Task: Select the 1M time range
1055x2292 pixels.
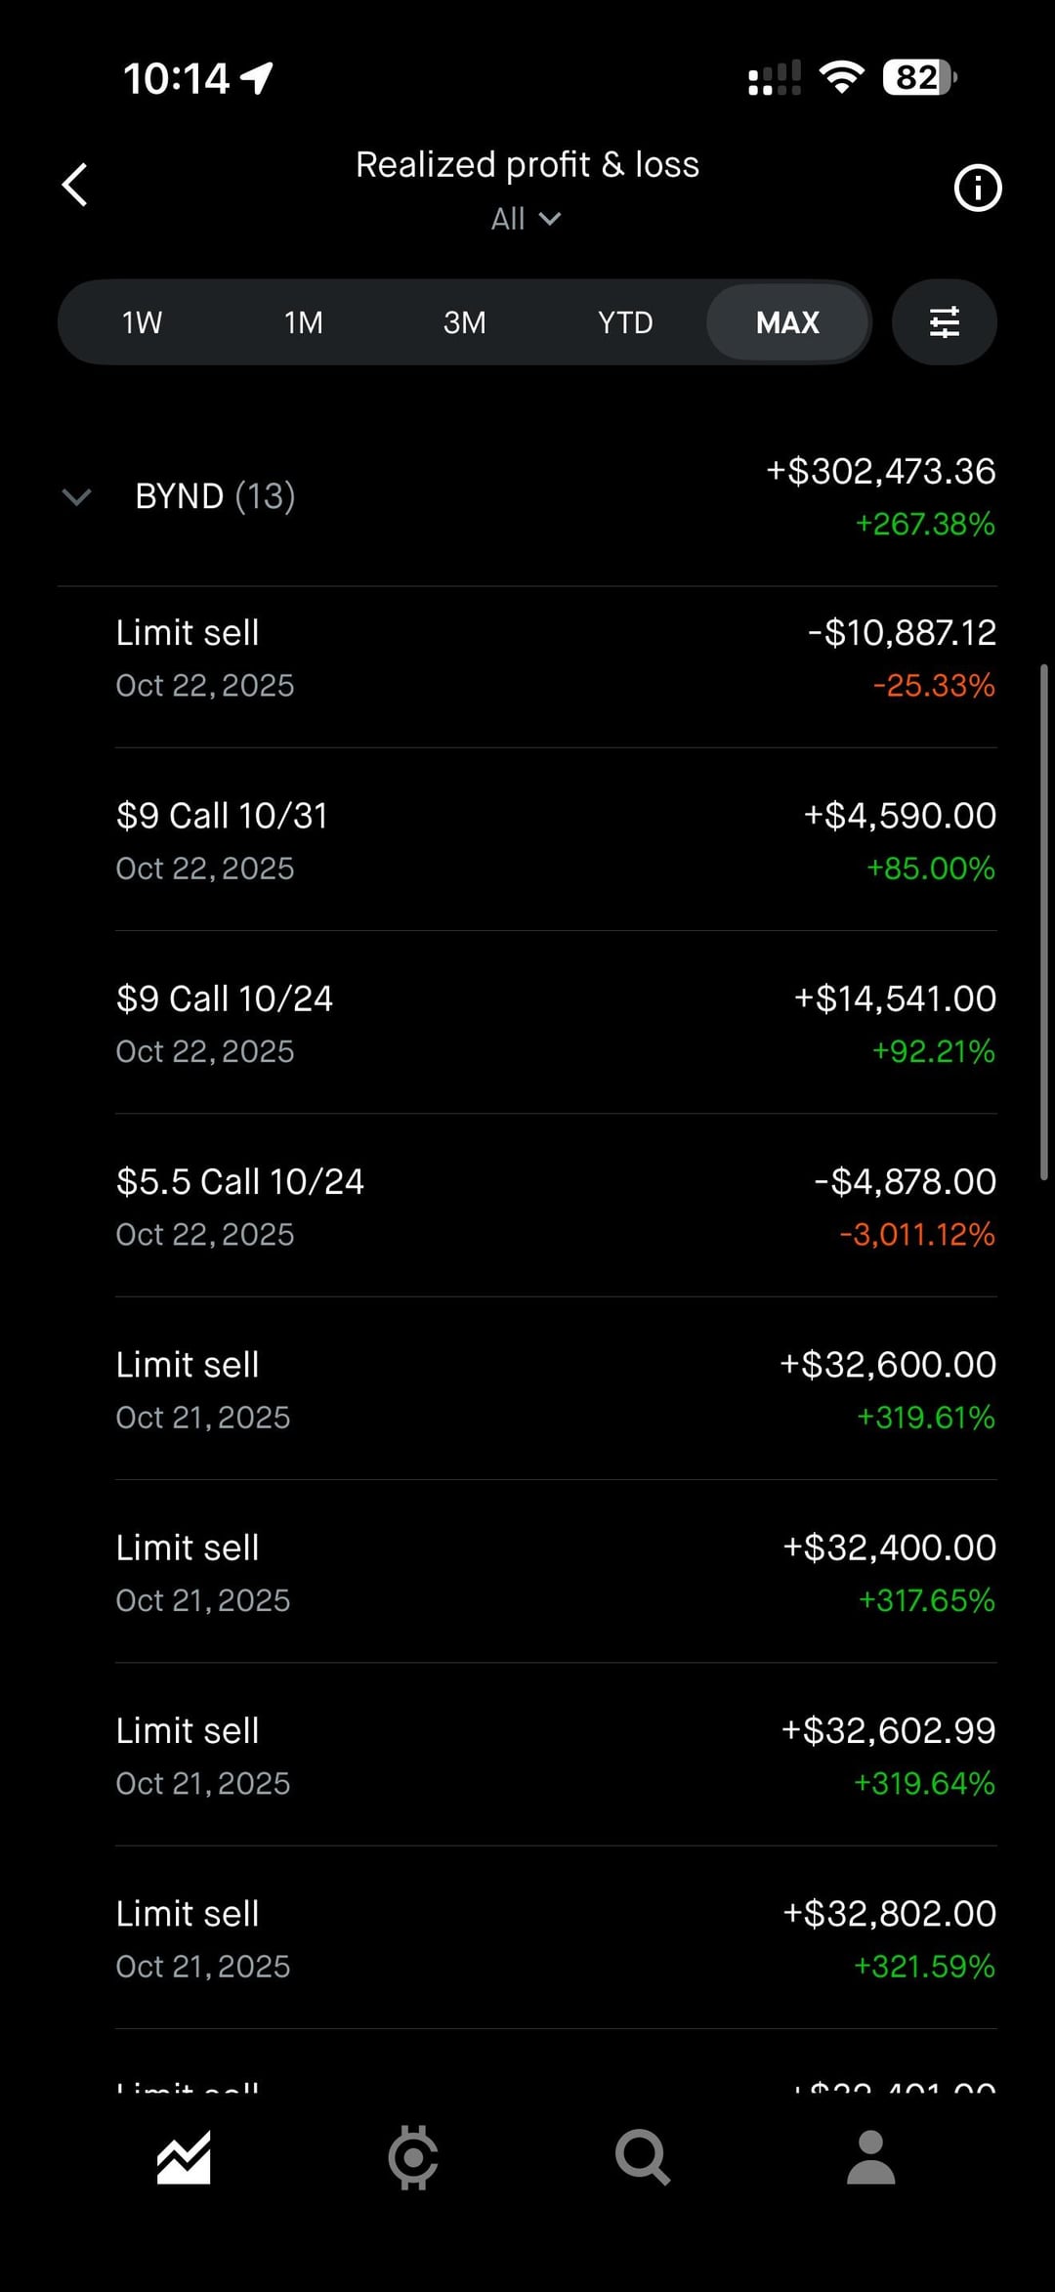Action: pyautogui.click(x=303, y=322)
